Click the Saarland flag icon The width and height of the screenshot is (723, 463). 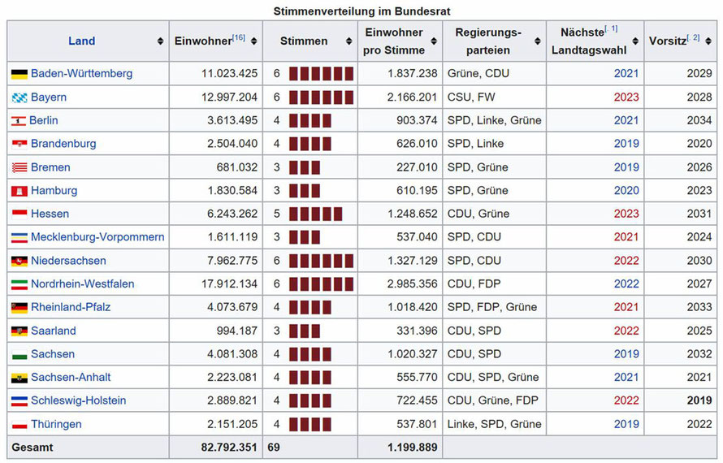pyautogui.click(x=19, y=331)
